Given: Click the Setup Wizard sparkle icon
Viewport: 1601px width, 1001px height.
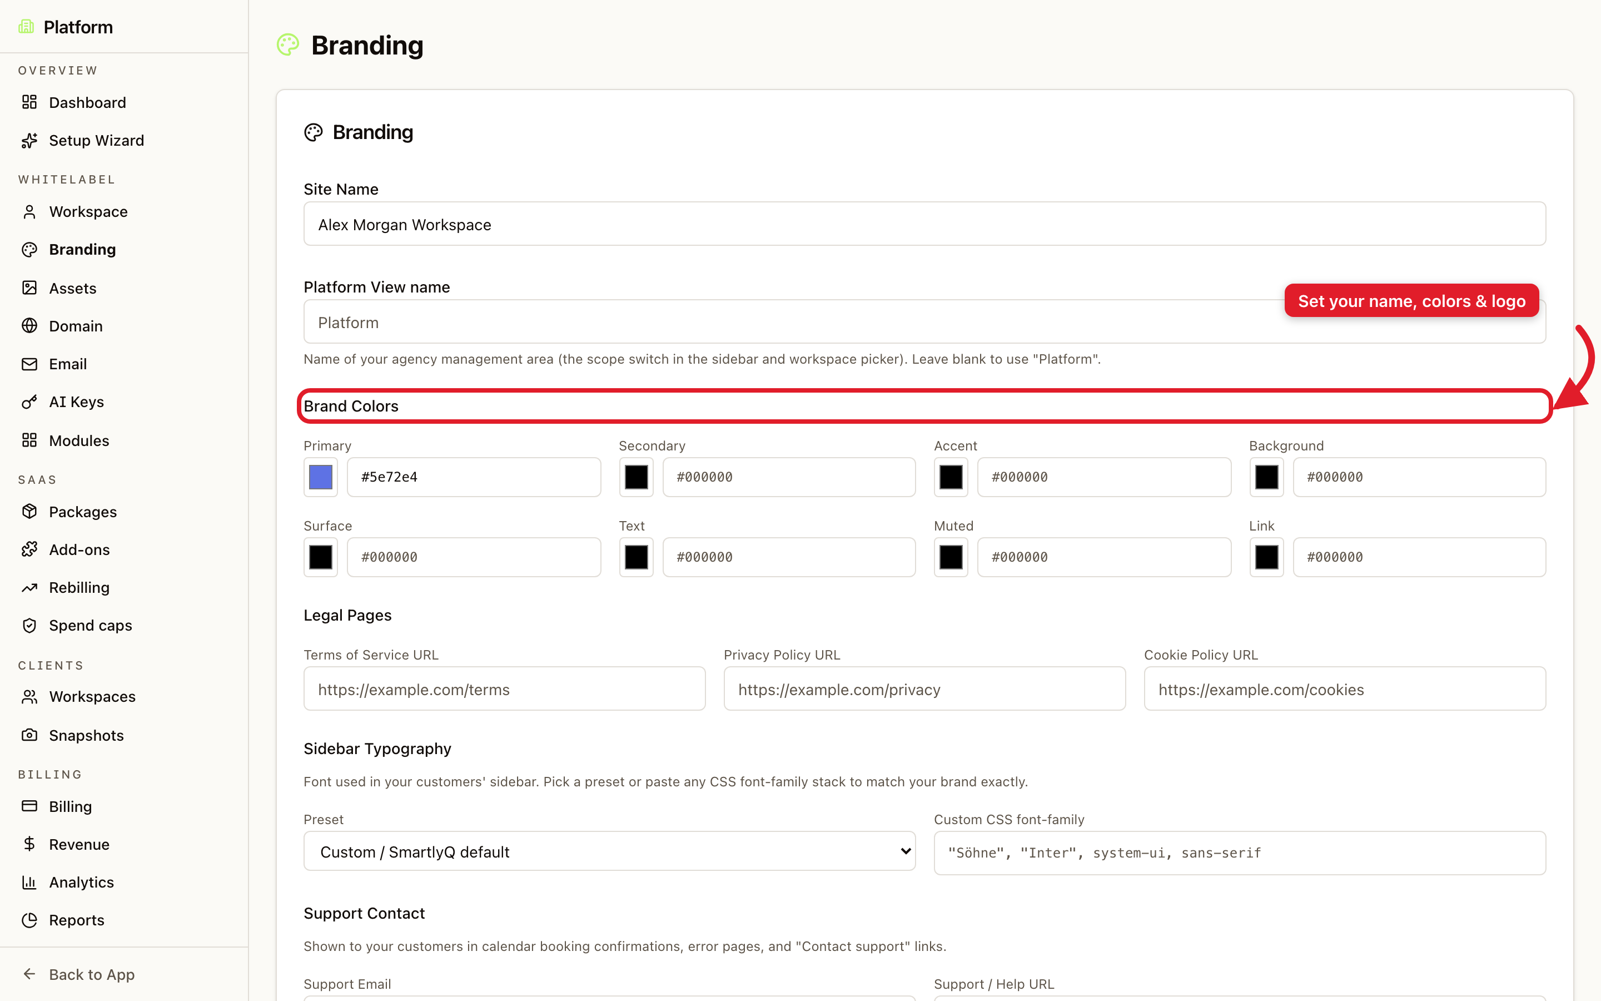Looking at the screenshot, I should [x=29, y=140].
